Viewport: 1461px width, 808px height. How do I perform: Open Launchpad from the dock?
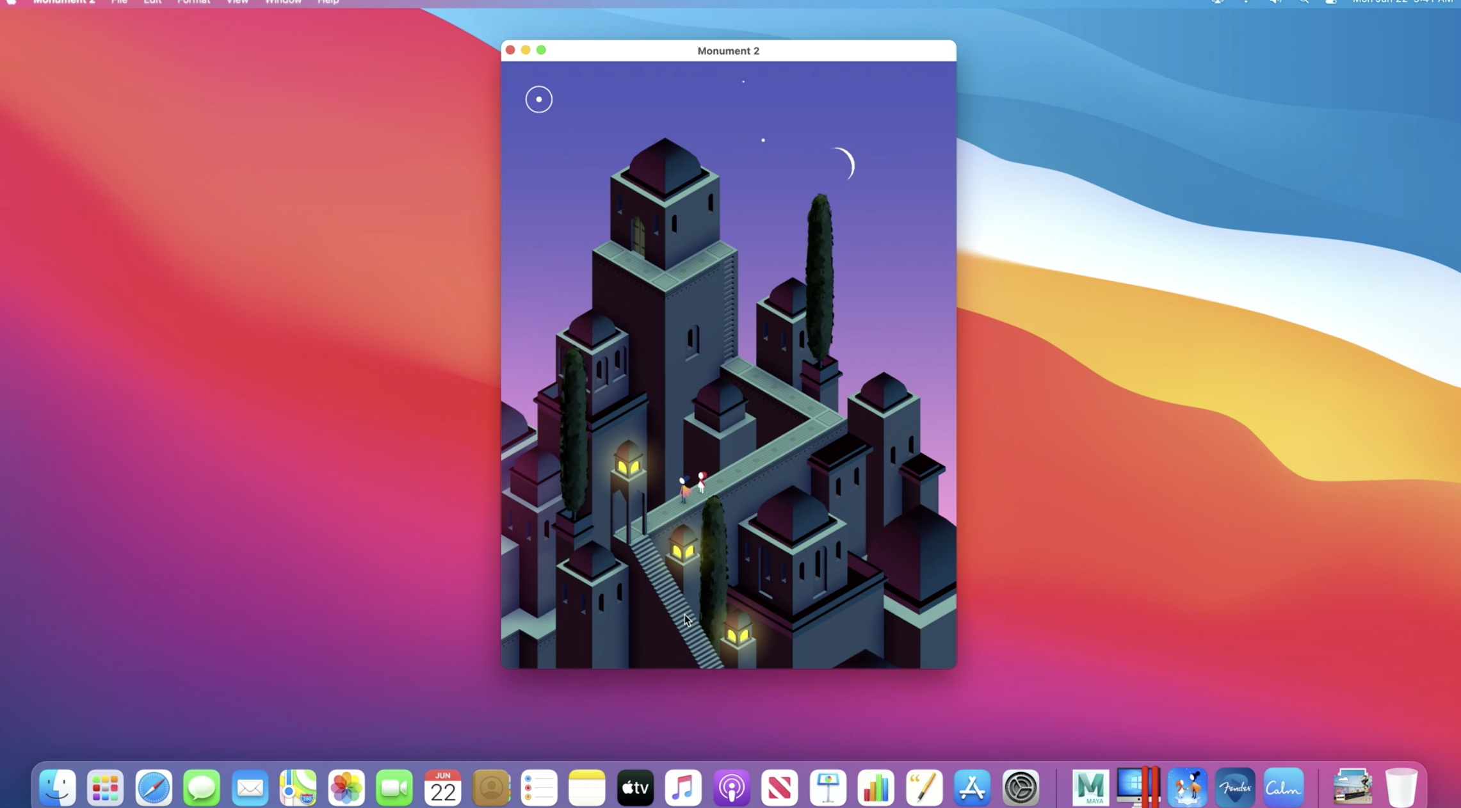point(105,787)
